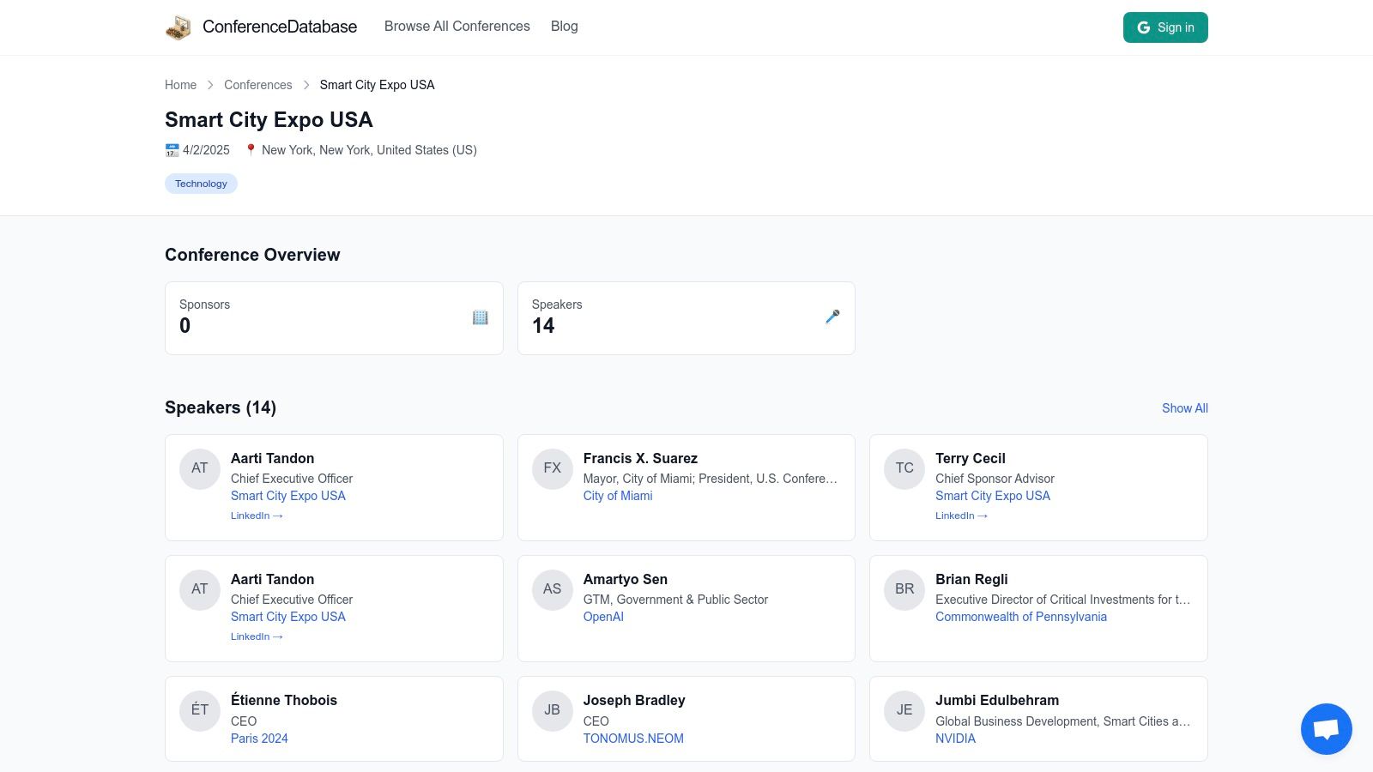
Task: Open Browse All Conferences
Action: point(457,27)
